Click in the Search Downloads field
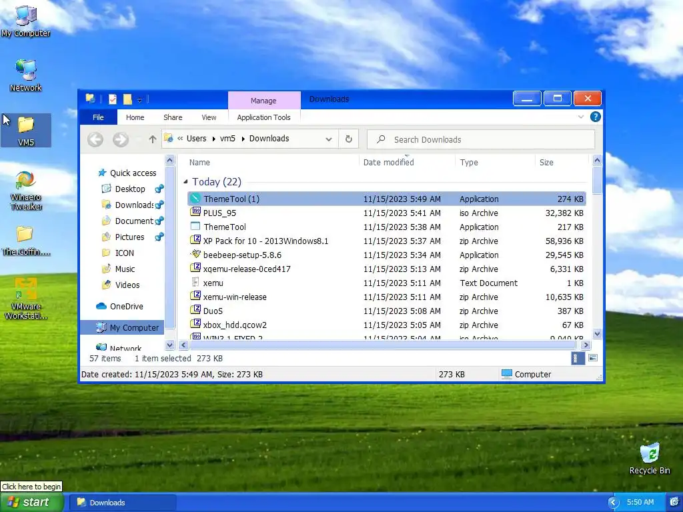 [x=481, y=139]
